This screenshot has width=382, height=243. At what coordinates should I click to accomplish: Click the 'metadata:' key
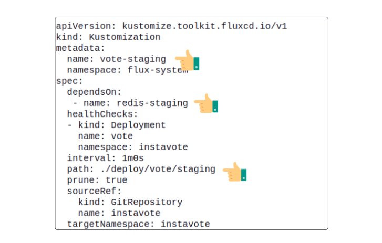click(80, 48)
